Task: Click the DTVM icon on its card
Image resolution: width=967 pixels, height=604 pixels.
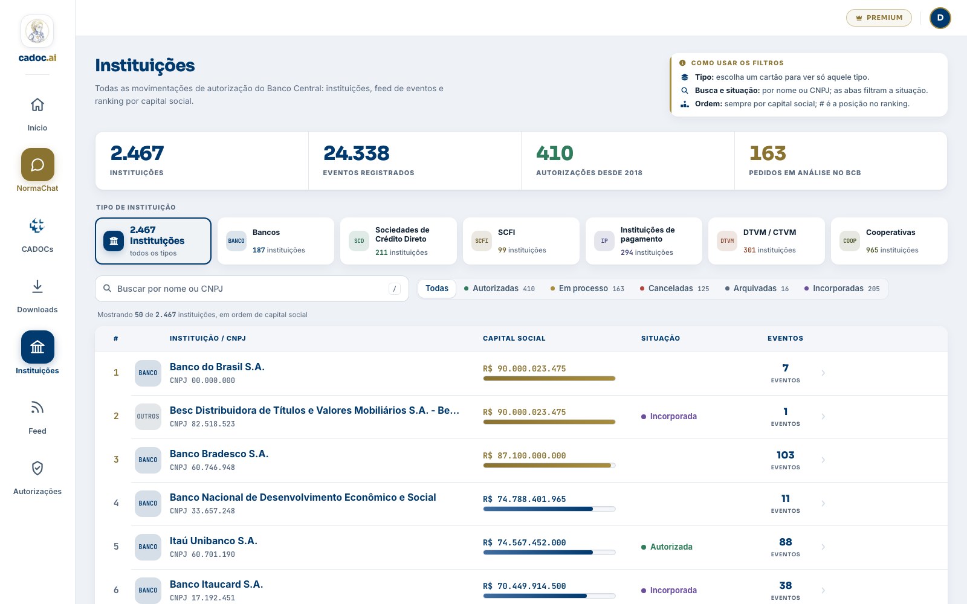Action: point(727,240)
